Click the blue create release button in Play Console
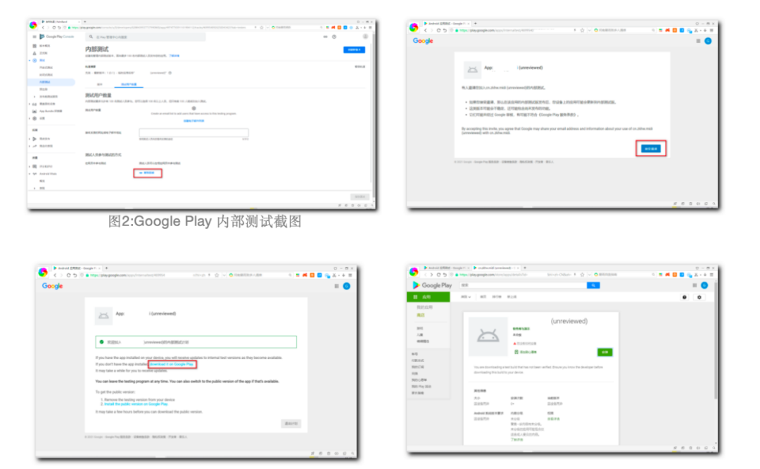 [x=354, y=50]
